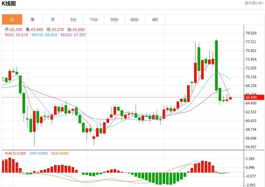Image resolution: width=265 pixels, height=187 pixels.
Task: Select the 30分 timeframe tab
Action: coord(114,20)
